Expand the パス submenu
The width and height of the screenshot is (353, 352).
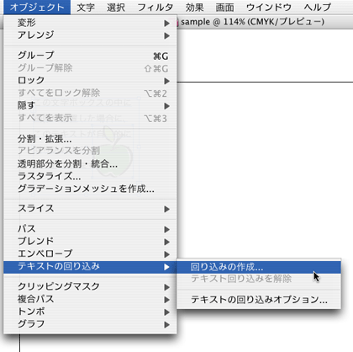tap(90, 229)
